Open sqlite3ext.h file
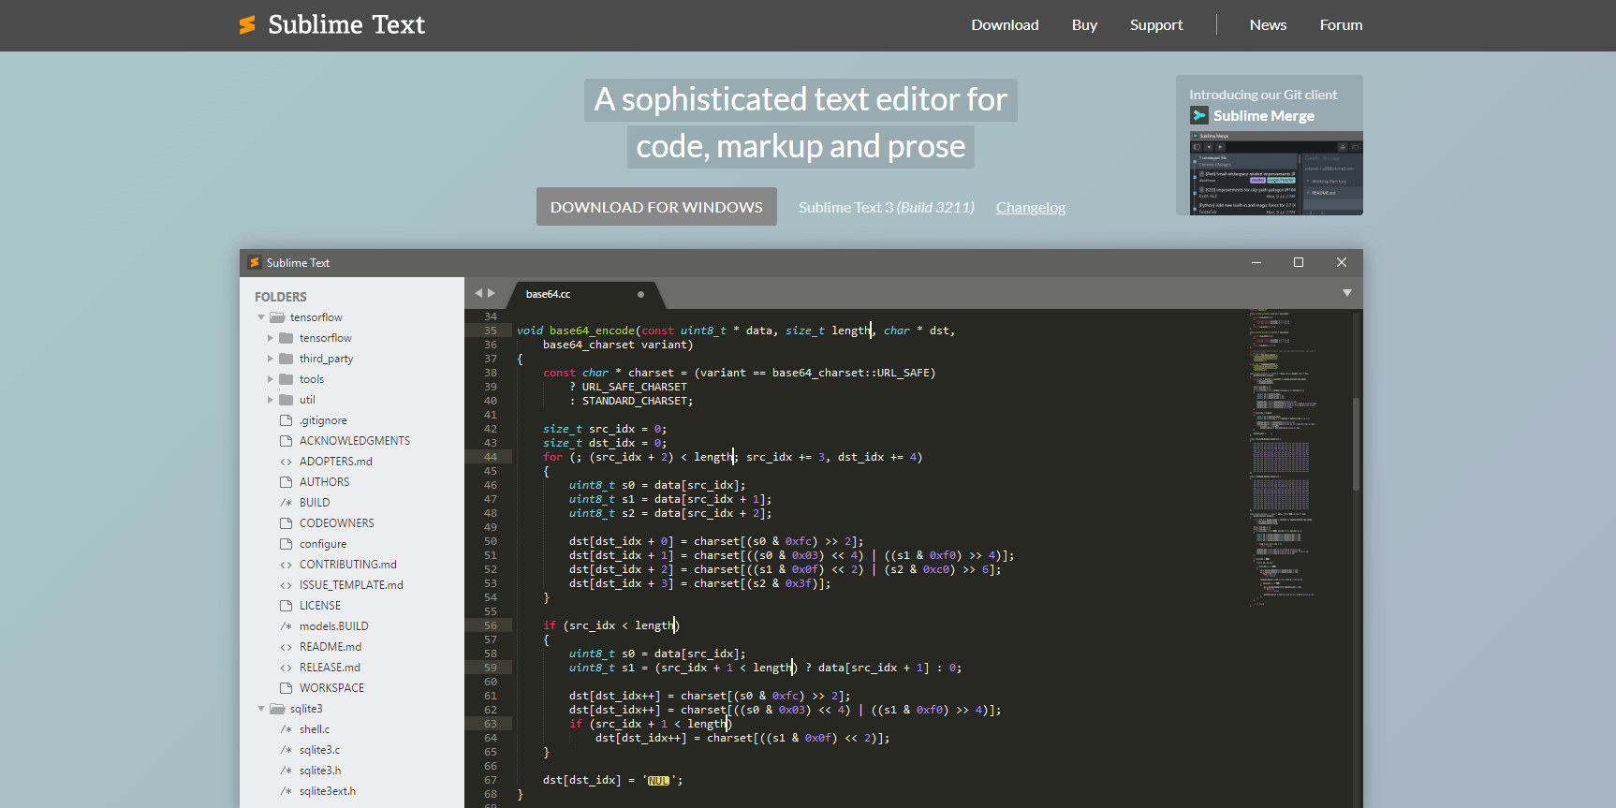 pyautogui.click(x=328, y=791)
